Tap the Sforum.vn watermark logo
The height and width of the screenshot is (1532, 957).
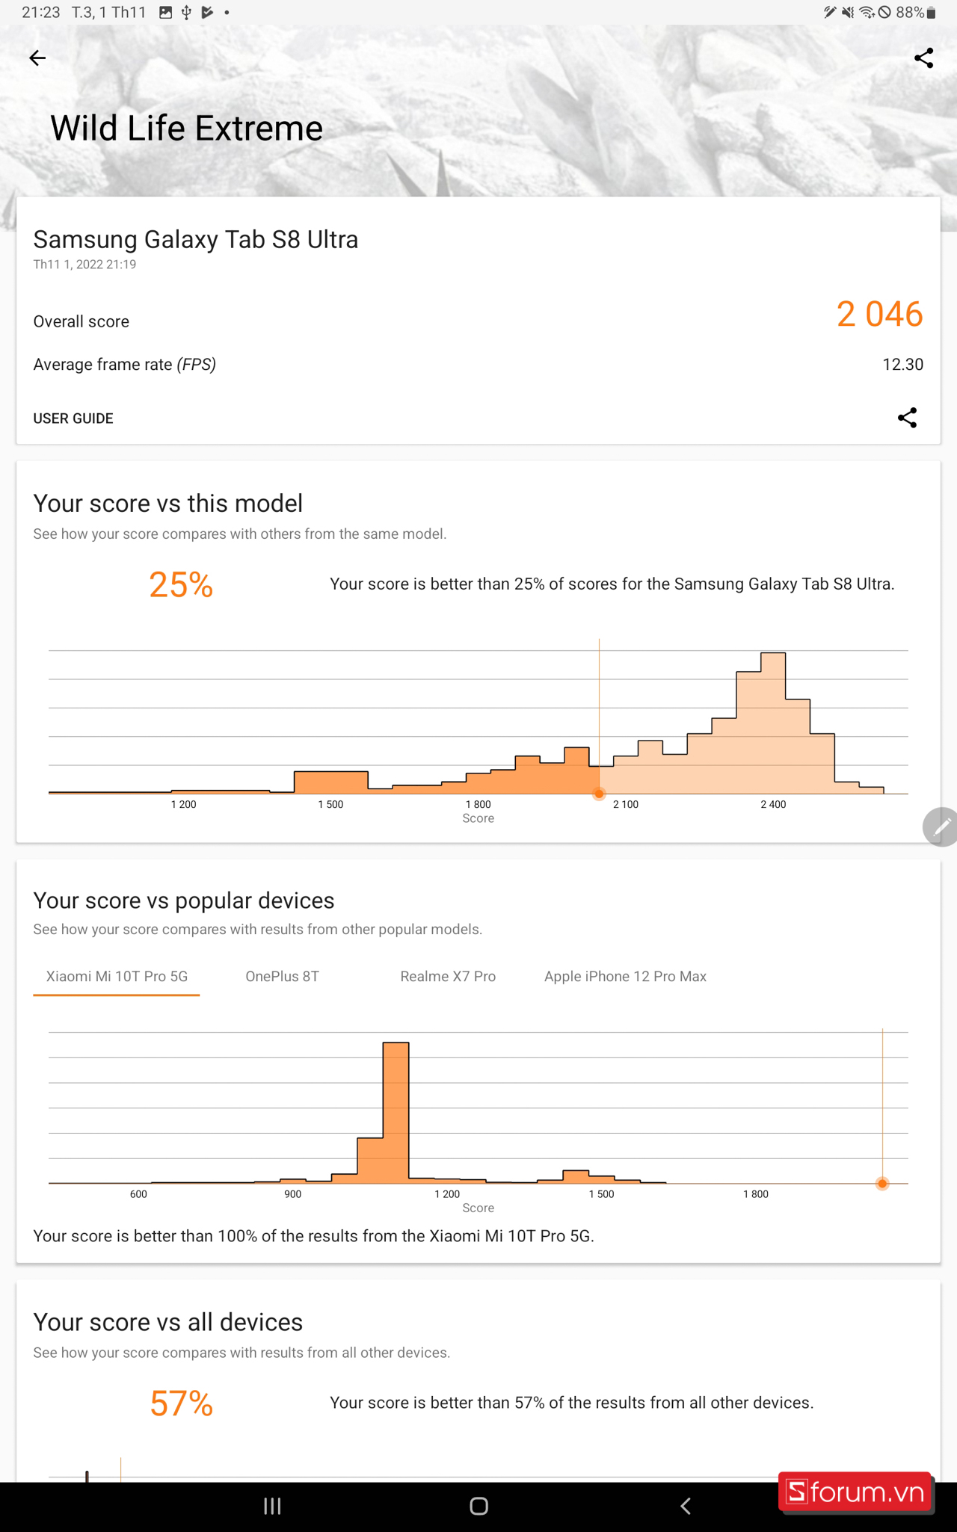tap(856, 1492)
